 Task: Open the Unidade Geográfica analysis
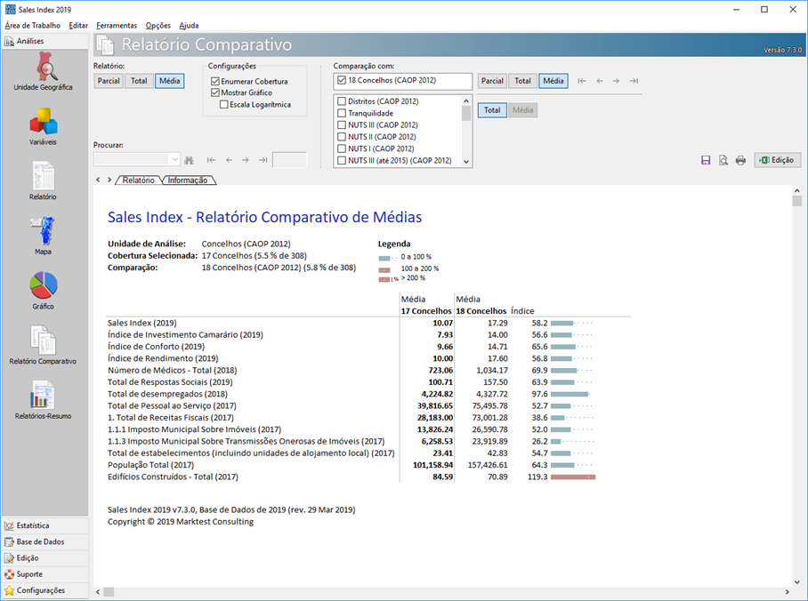click(43, 71)
